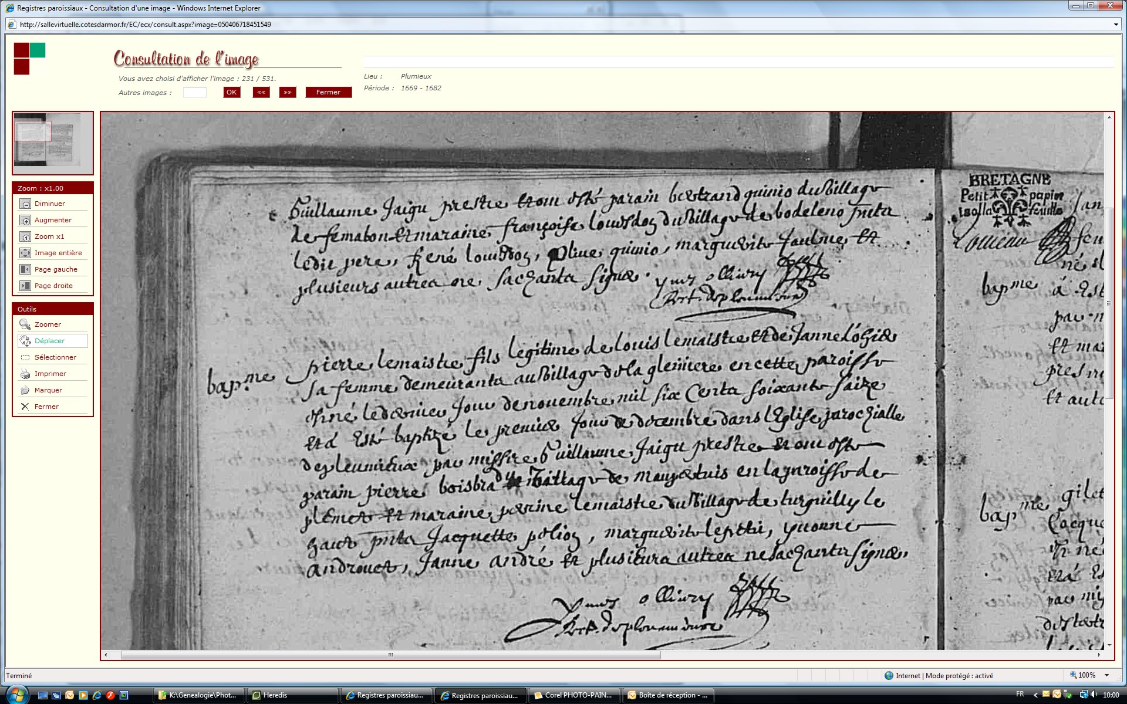The image size is (1127, 704).
Task: Open the address bar dropdown arrow
Action: (x=1115, y=25)
